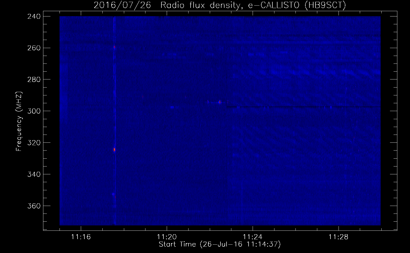
Task: Click the plot title 'Radio flux density, e-CALLISTO (HB9SCT)'
Action: (253, 6)
